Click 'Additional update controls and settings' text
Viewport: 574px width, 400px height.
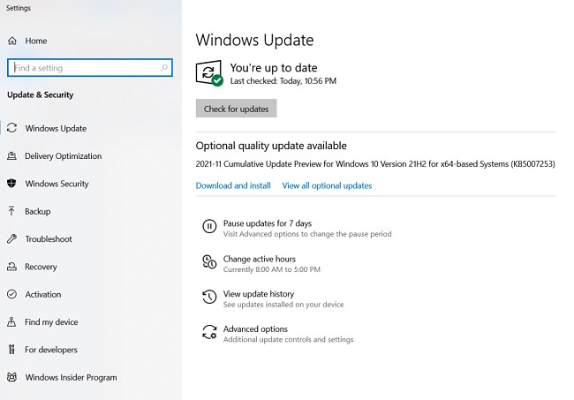(x=289, y=340)
